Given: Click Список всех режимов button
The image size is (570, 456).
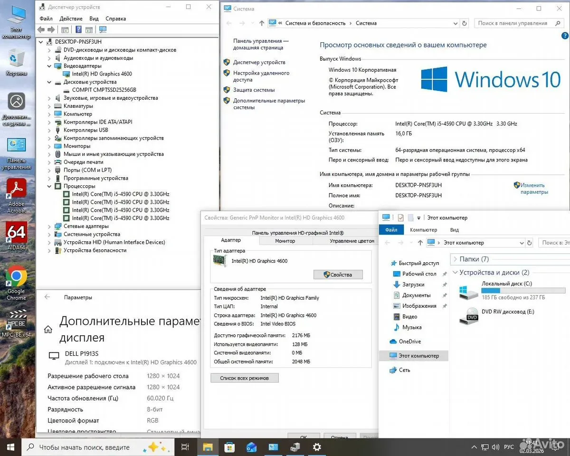Looking at the screenshot, I should tap(245, 378).
